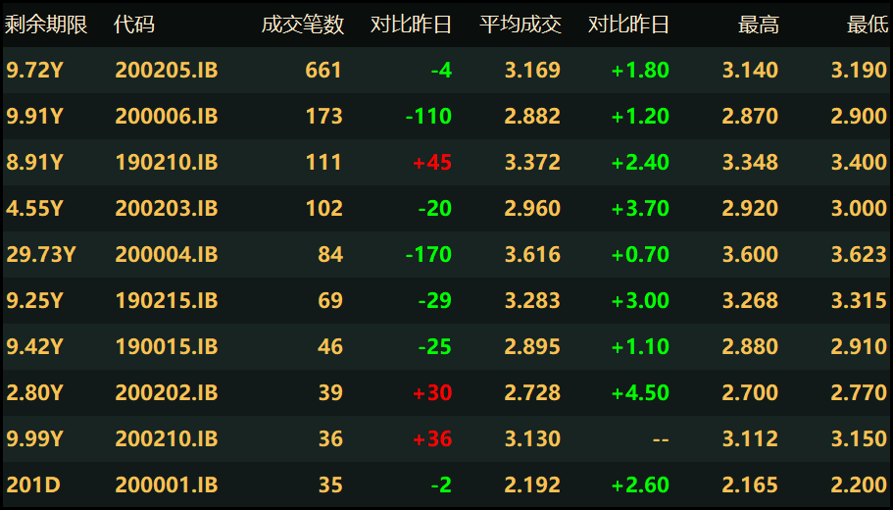Click the 代码 column header
This screenshot has height=510, width=893.
pyautogui.click(x=134, y=25)
